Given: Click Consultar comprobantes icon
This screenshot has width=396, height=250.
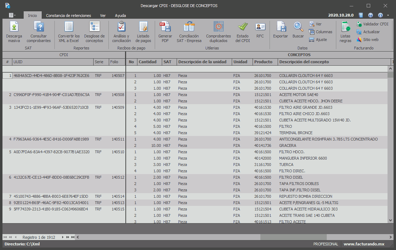Looking at the screenshot, I should [39, 32].
